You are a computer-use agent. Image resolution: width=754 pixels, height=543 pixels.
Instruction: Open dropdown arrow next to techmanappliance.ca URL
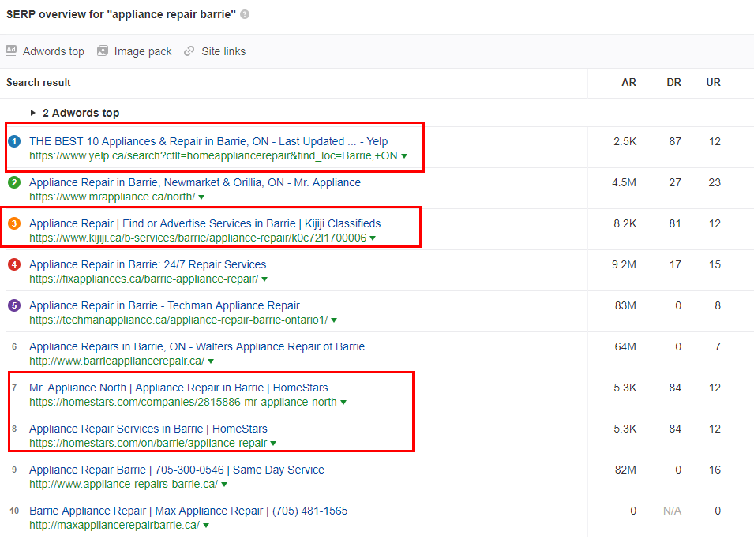coord(334,320)
